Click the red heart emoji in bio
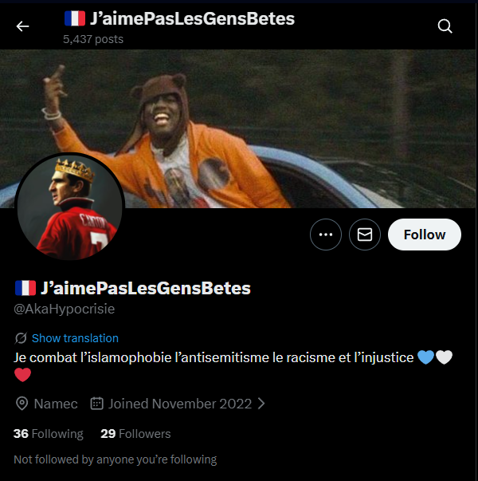 coord(22,375)
